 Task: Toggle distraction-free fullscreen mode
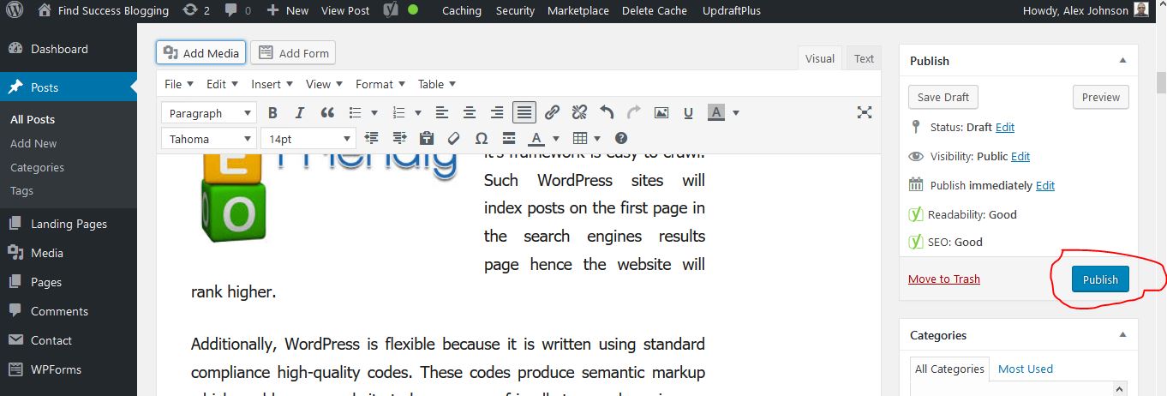point(865,112)
